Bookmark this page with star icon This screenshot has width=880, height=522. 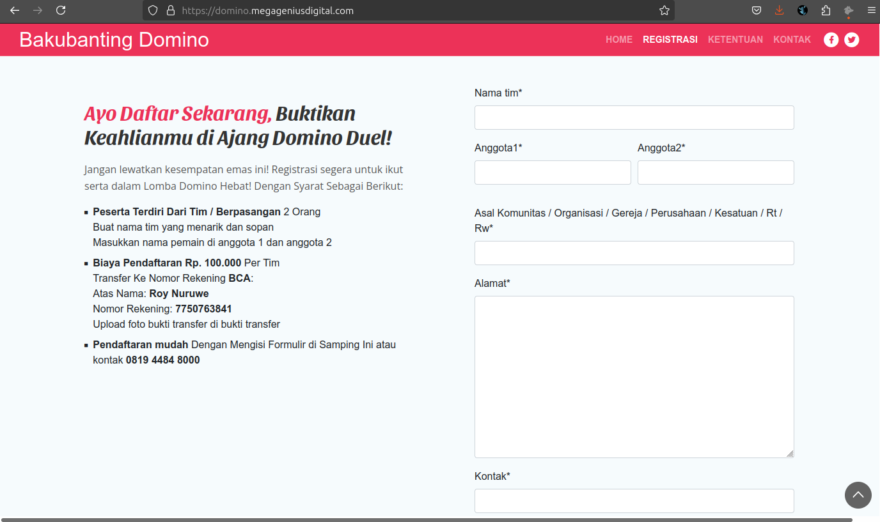664,10
